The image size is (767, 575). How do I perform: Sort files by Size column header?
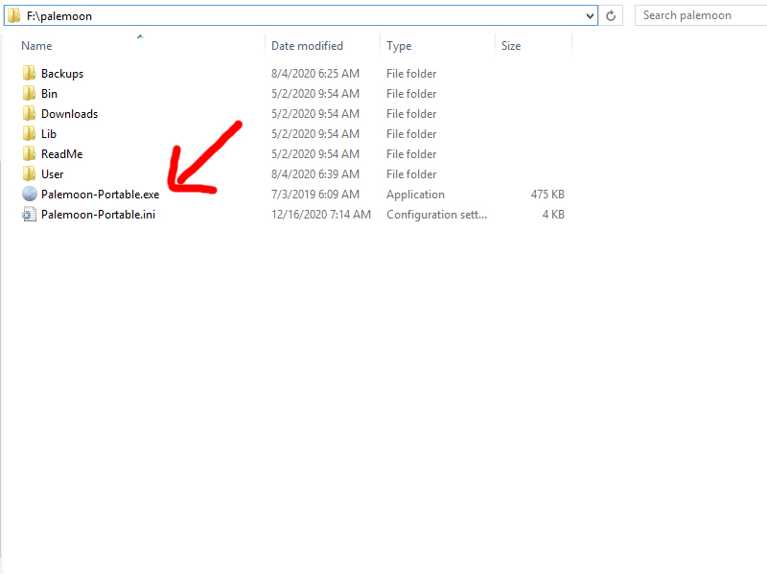tap(511, 45)
